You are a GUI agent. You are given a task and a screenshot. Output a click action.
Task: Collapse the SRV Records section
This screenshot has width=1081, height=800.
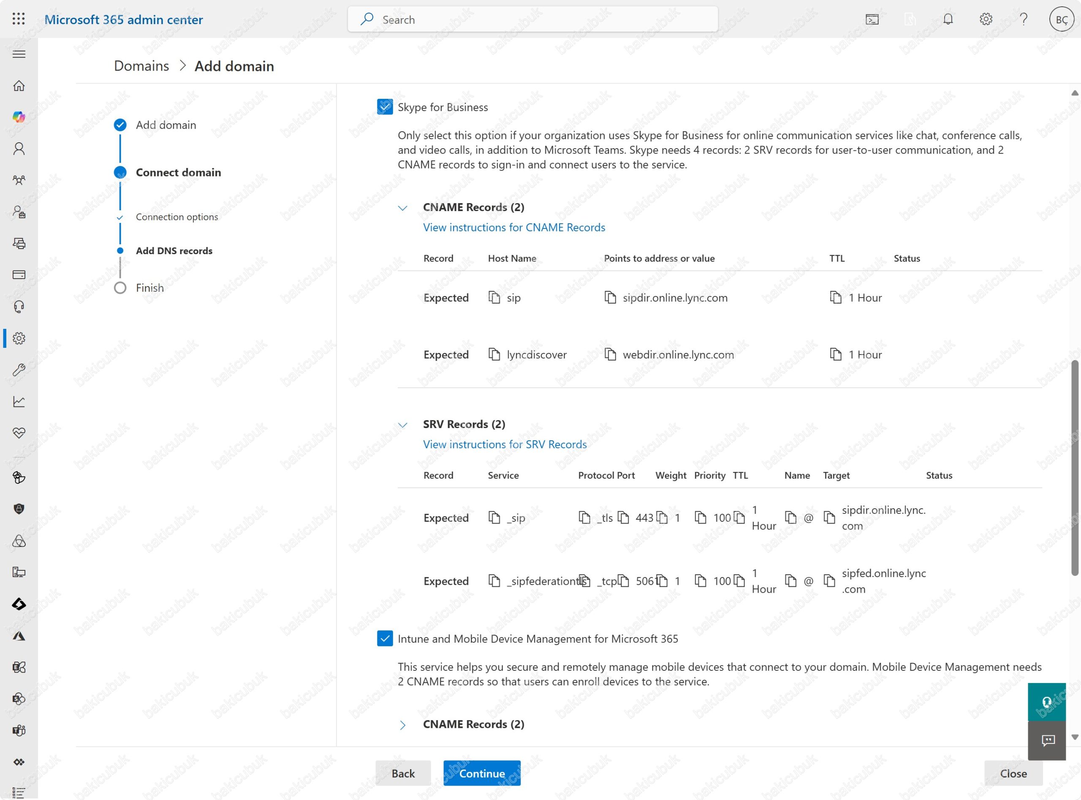point(402,425)
